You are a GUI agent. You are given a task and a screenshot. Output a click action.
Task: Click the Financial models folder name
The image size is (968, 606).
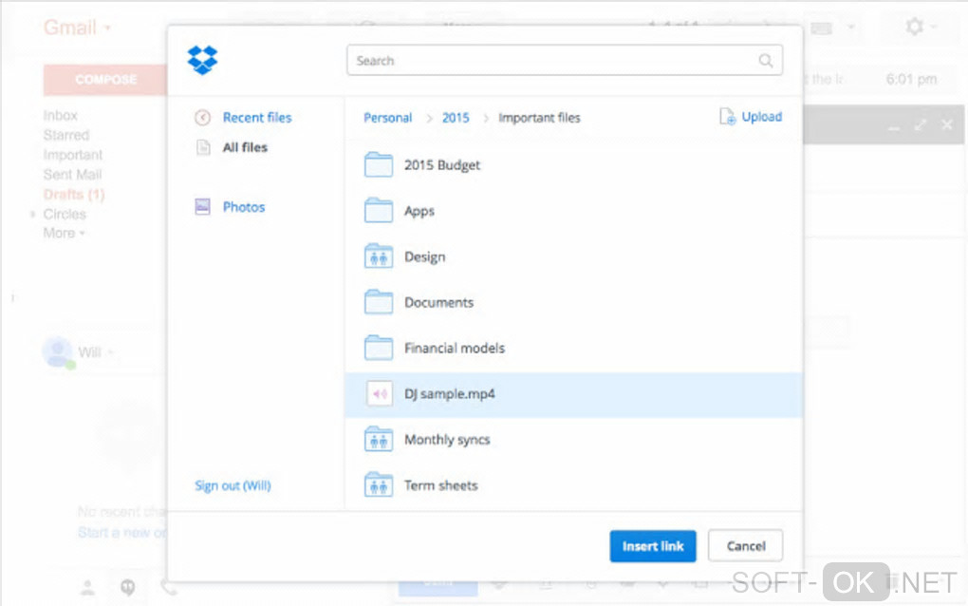[x=455, y=348]
